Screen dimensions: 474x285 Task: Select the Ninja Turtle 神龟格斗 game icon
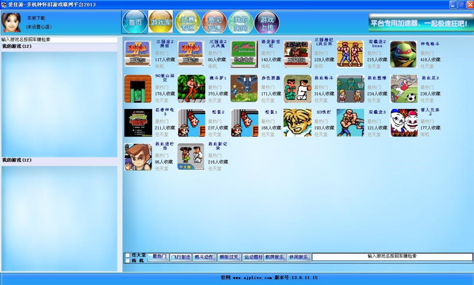click(403, 54)
